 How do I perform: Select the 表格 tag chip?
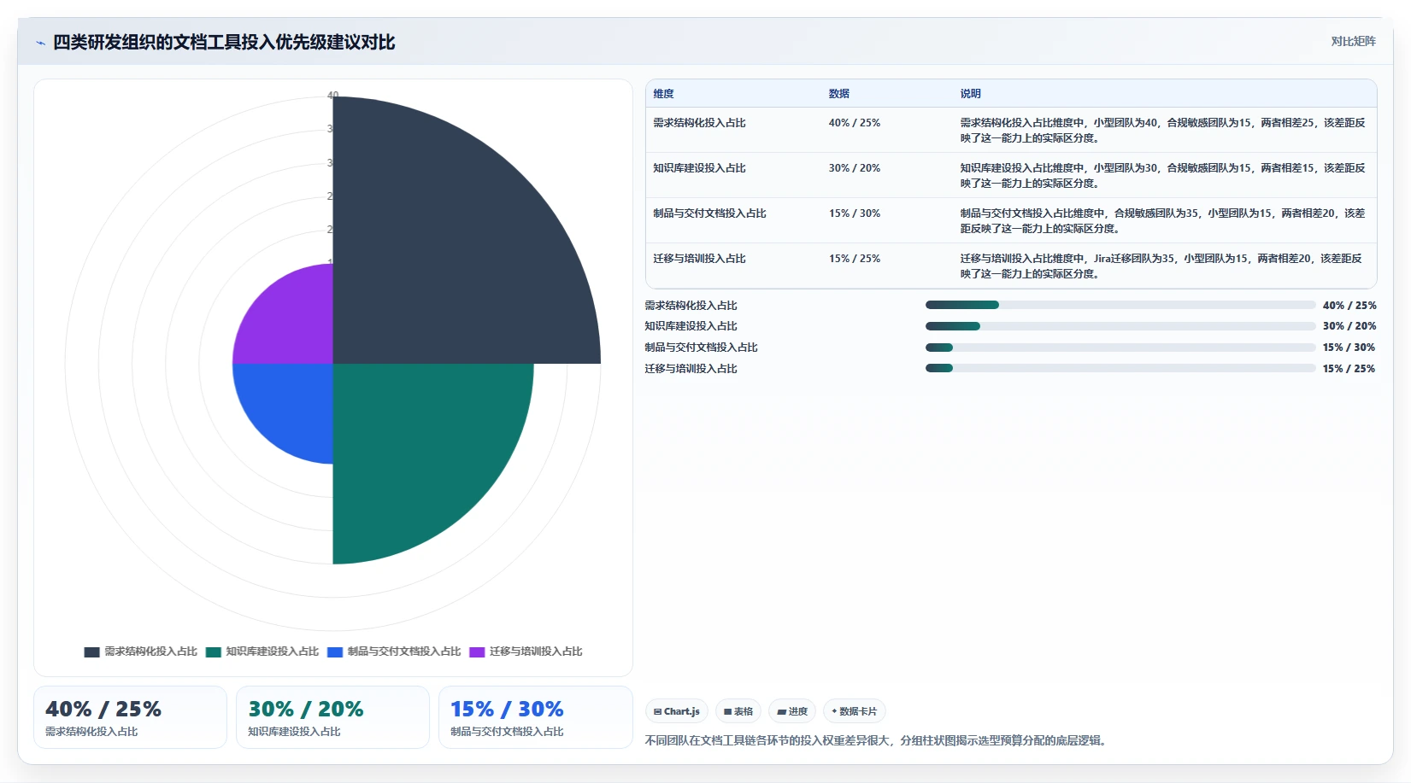pos(738,711)
